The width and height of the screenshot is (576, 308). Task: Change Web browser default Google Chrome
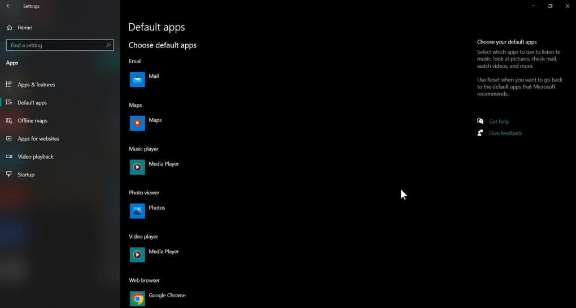pyautogui.click(x=167, y=296)
